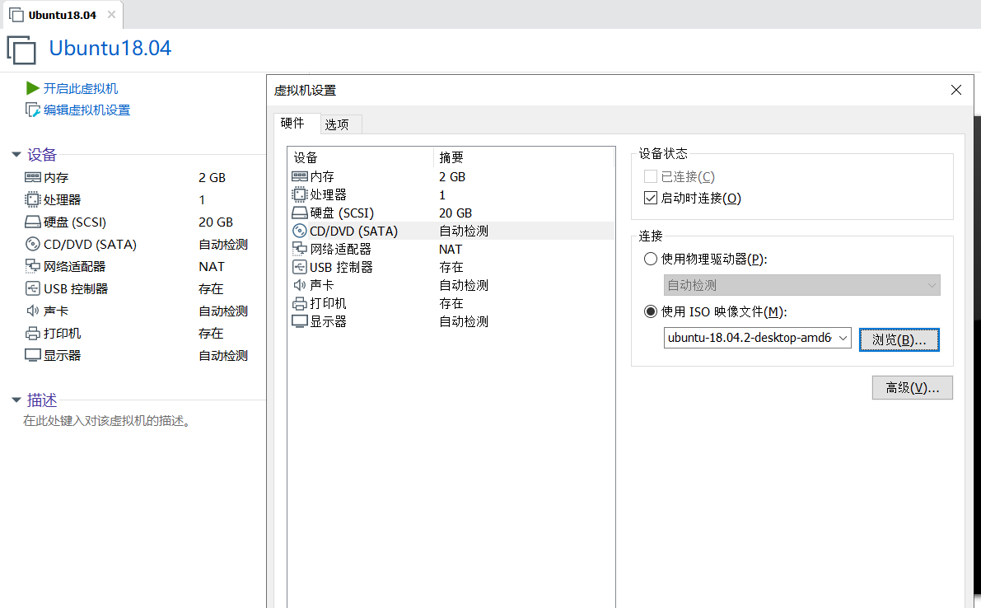The height and width of the screenshot is (608, 981).
Task: Click the CD/DVD (SATA) disc icon in left panel
Action: coord(32,244)
